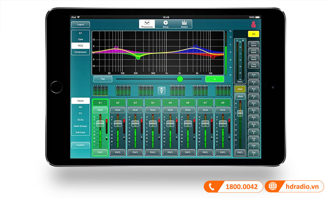The height and width of the screenshot is (198, 331).
Task: Click the red PEQ band node
Action: click(213, 57)
